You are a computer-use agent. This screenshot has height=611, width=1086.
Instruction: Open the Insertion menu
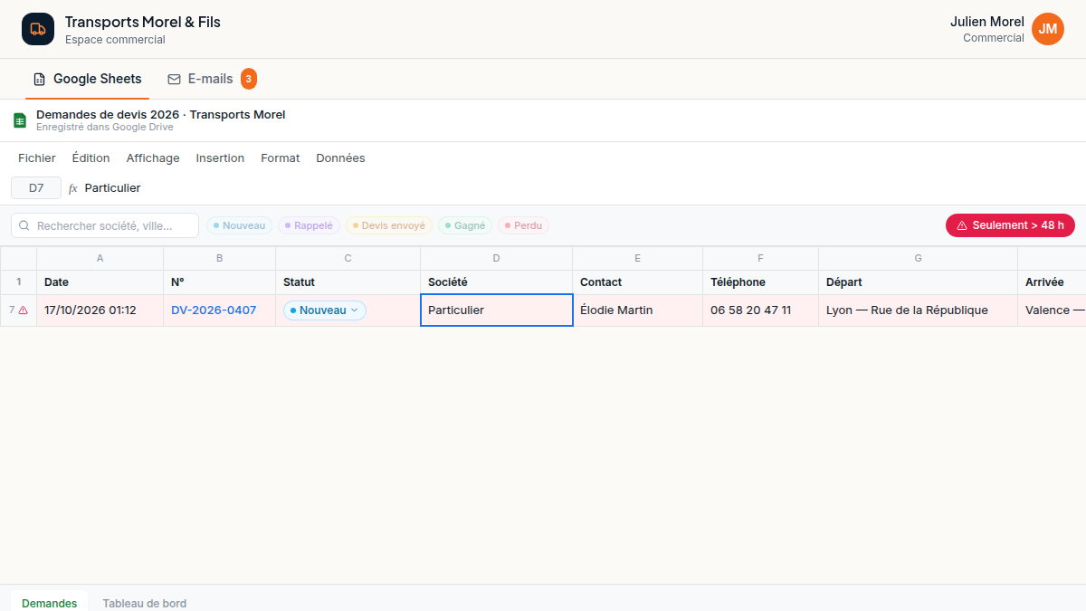coord(220,158)
